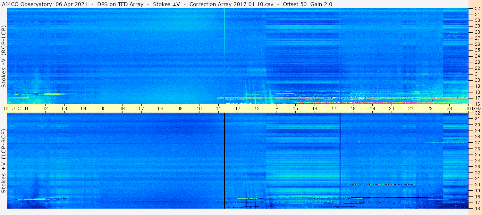Viewport: 482px width, 215px height.
Task: Select the 10 hour tick label
Action: pyautogui.click(x=199, y=108)
